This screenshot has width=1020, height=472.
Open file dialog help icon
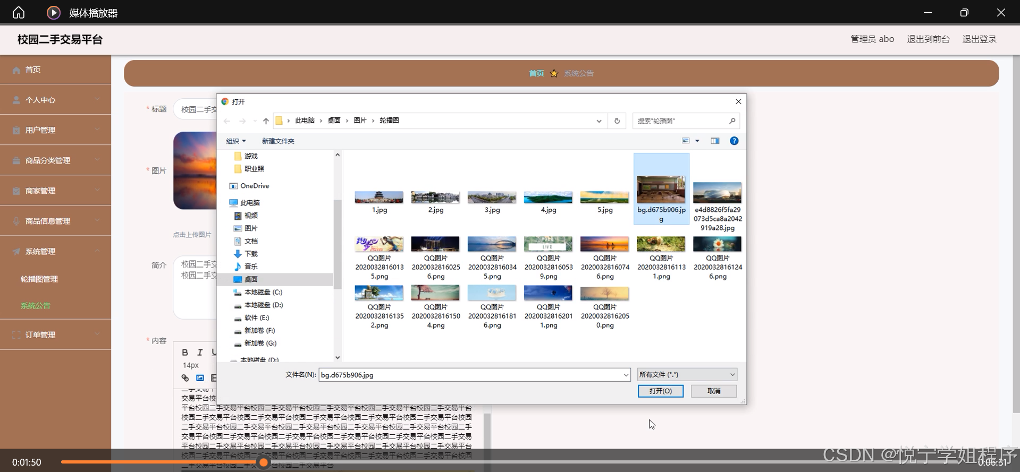(x=734, y=141)
